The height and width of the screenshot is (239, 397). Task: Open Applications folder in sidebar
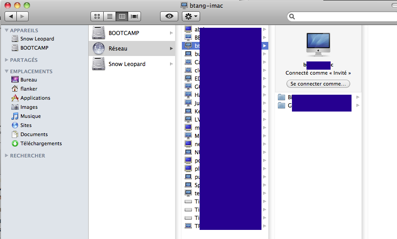point(35,98)
